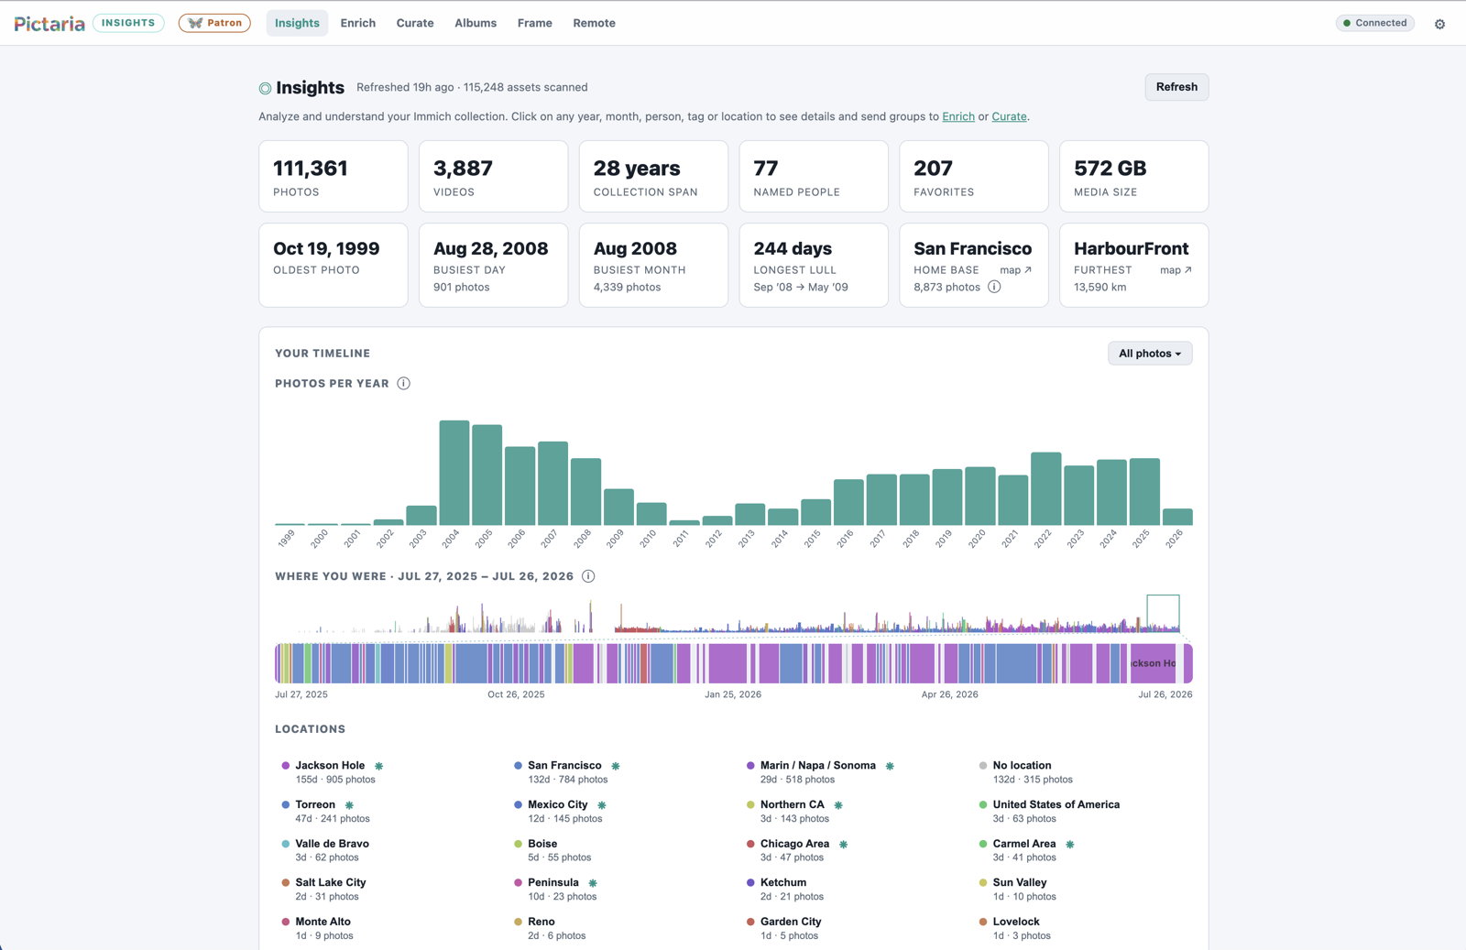Click the Pictaria logo
The image size is (1466, 950).
(x=49, y=23)
